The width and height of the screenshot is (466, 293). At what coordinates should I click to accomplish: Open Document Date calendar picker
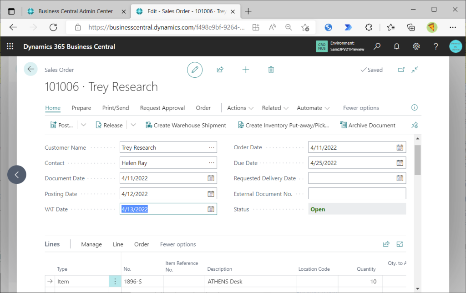(x=211, y=178)
